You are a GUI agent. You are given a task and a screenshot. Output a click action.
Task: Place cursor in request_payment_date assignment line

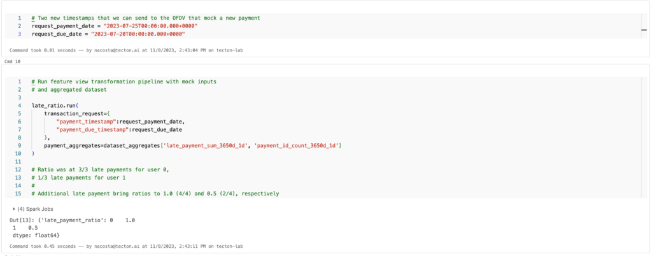115,26
